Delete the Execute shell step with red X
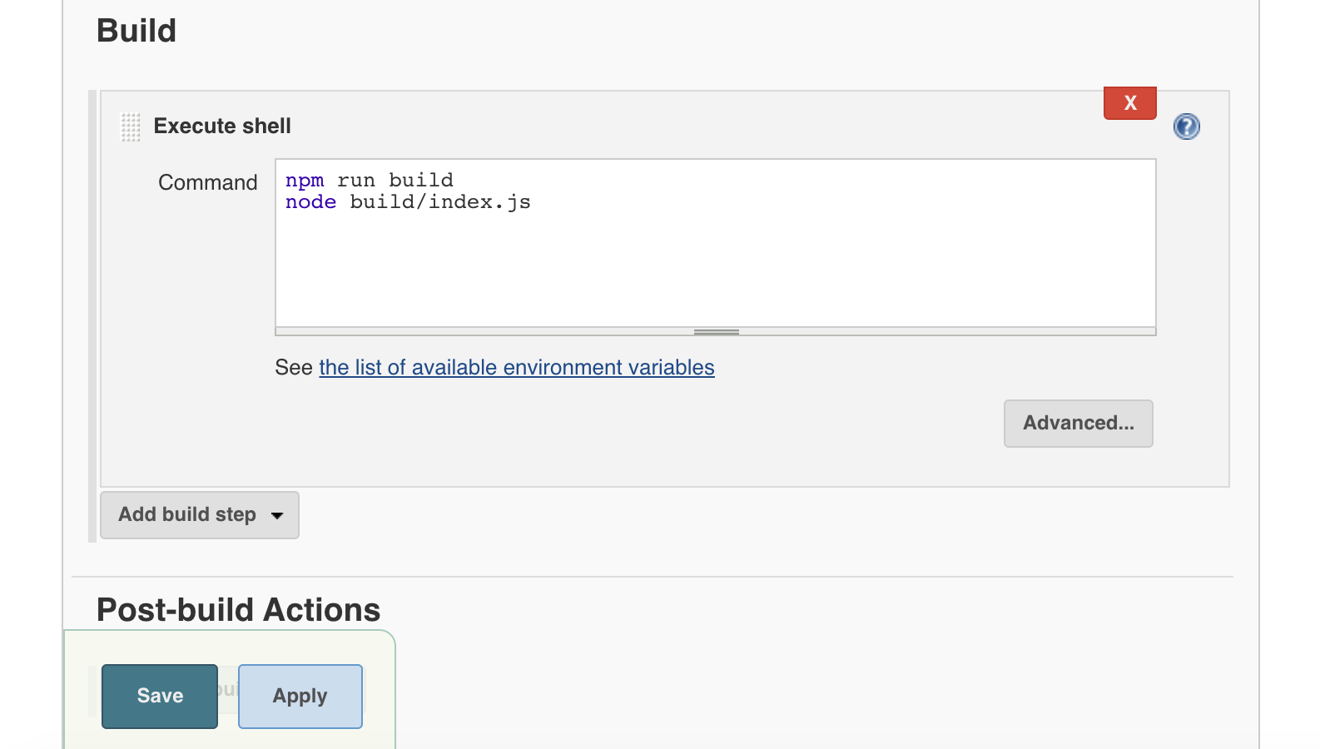 coord(1129,103)
